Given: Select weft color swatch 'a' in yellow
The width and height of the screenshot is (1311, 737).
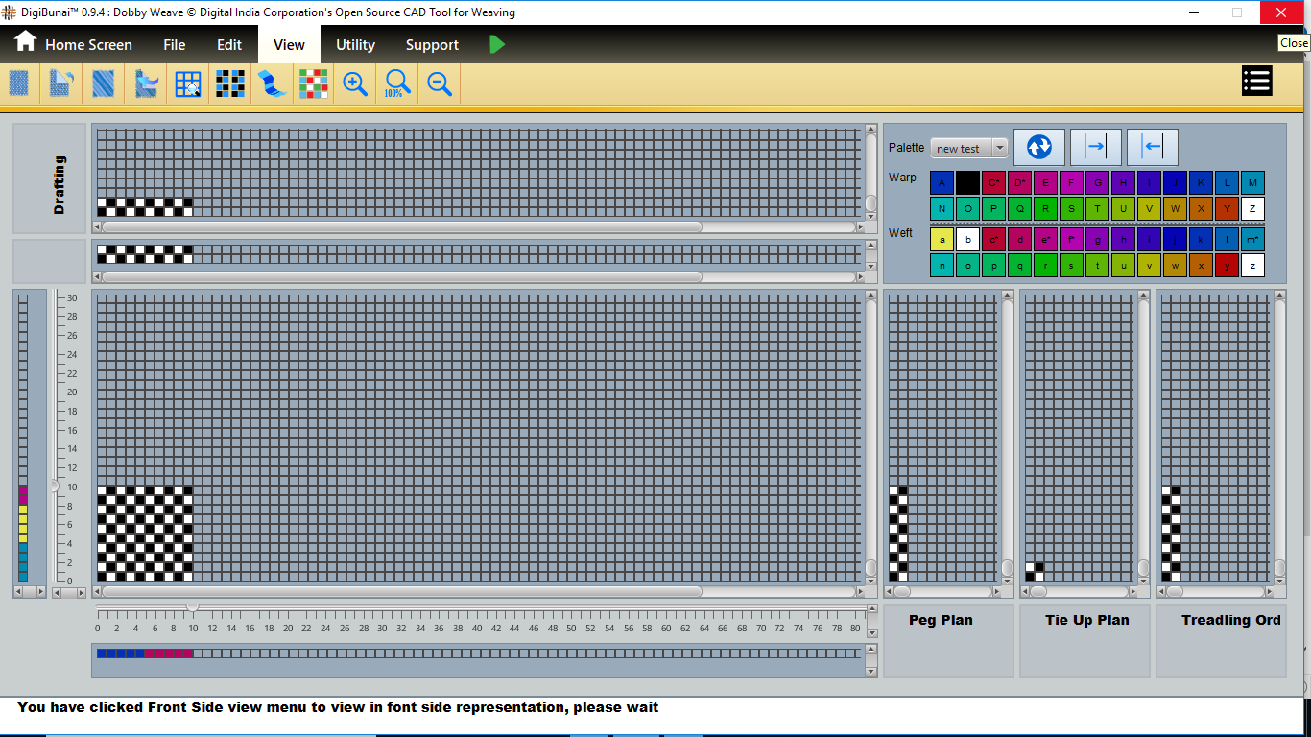Looking at the screenshot, I should click(x=942, y=240).
